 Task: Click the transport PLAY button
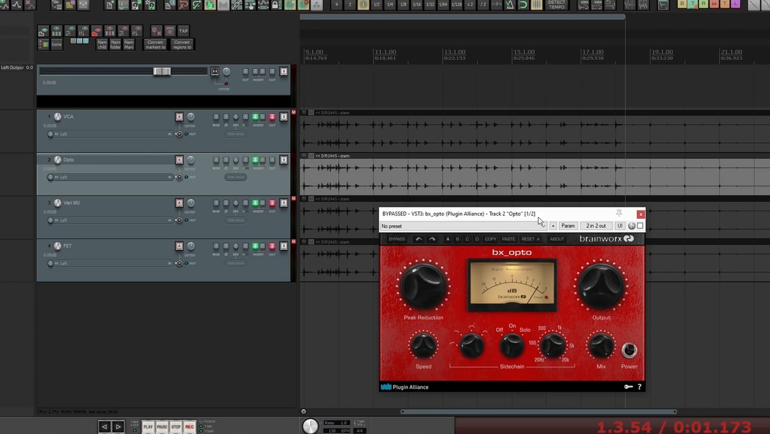[x=148, y=426]
